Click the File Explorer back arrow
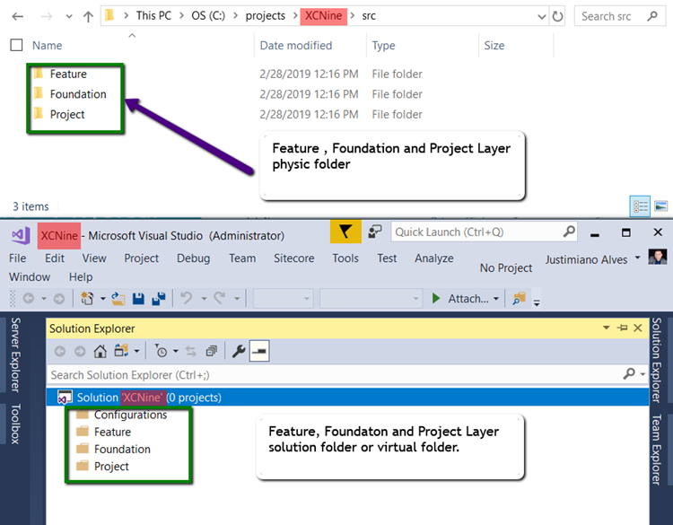673x525 pixels. 18,17
